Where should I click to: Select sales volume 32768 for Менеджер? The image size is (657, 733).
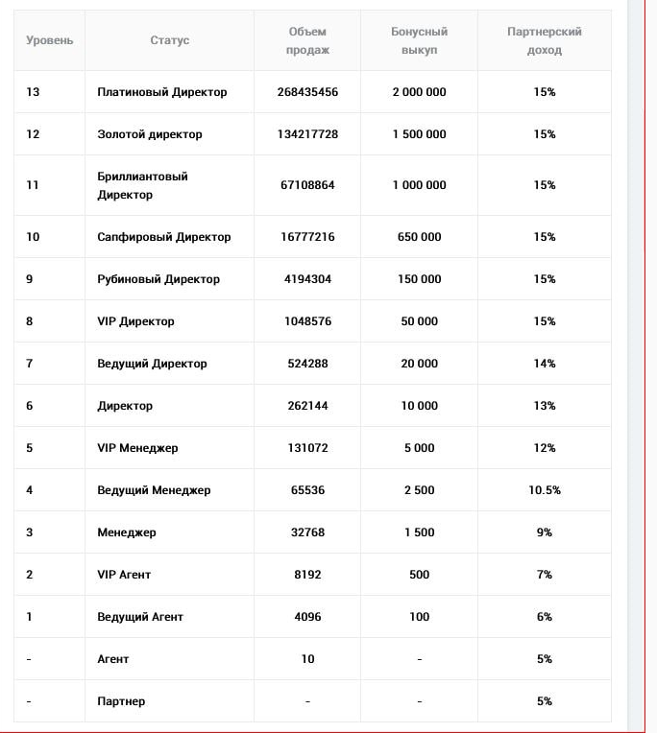(307, 532)
